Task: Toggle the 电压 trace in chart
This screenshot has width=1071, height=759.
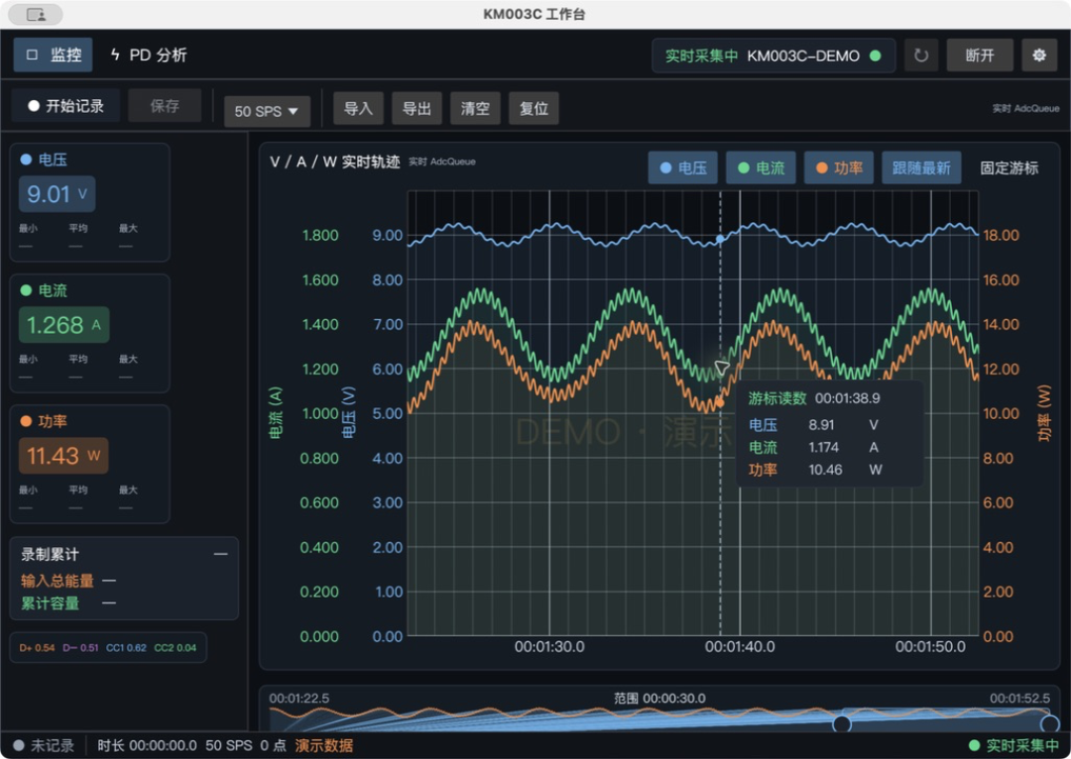Action: click(x=683, y=167)
